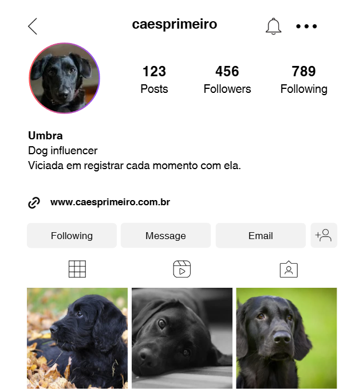Screen dimensions: 359x391
Task: Click the add person suggestion icon
Action: (324, 236)
